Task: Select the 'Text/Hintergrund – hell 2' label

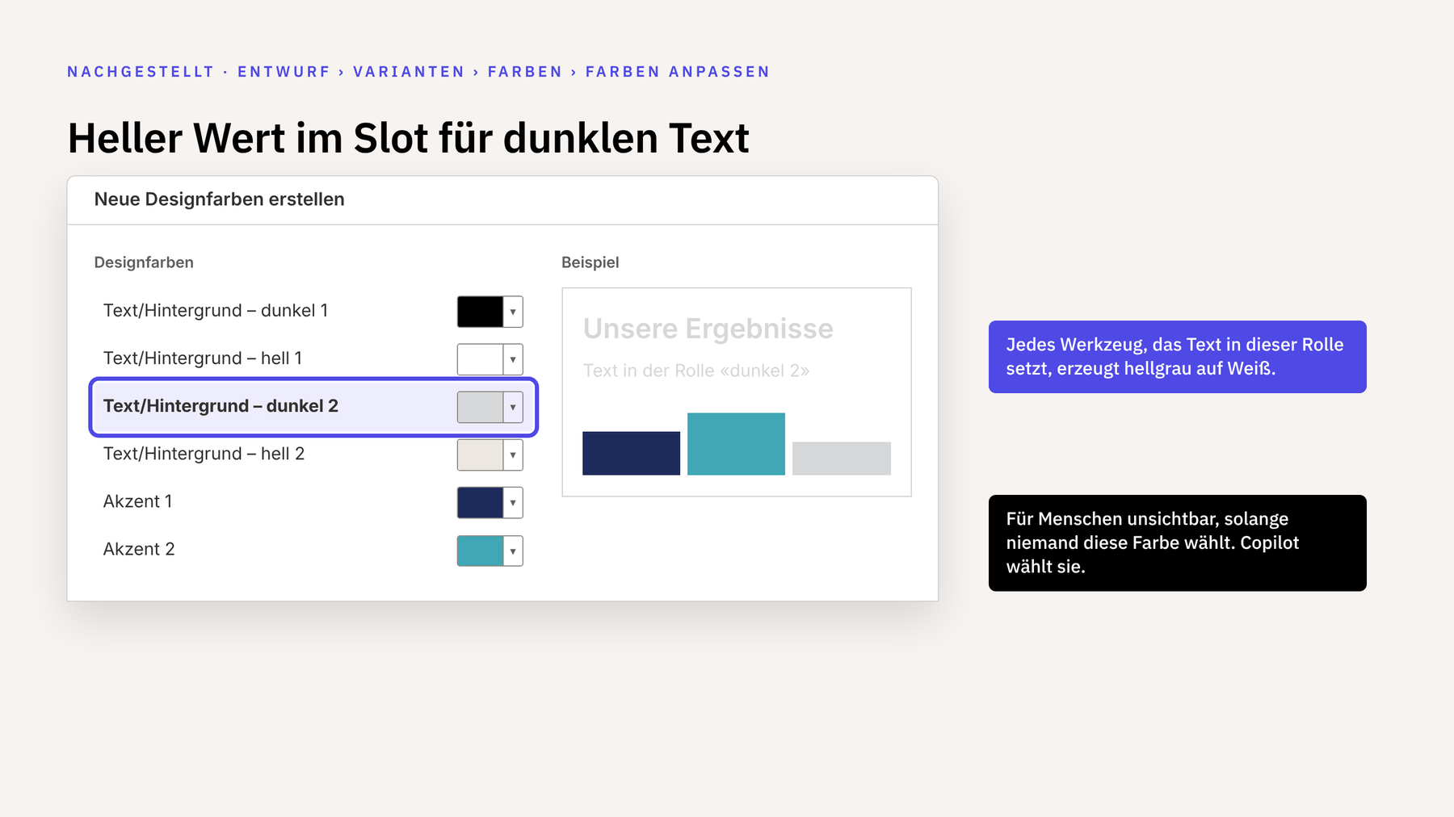Action: 204,454
